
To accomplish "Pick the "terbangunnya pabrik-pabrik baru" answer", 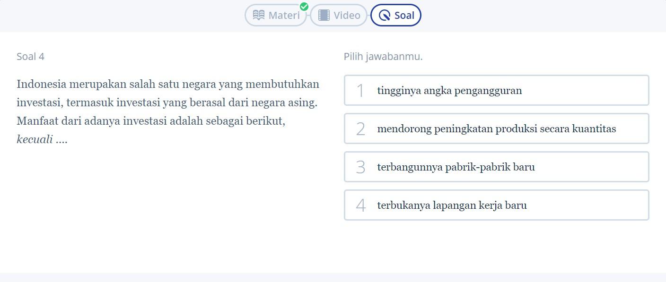I will pos(456,167).
